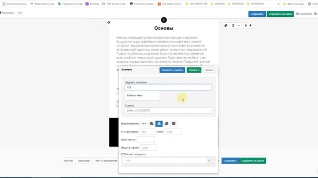Open the Font Awesome bookmark

click(115, 4)
